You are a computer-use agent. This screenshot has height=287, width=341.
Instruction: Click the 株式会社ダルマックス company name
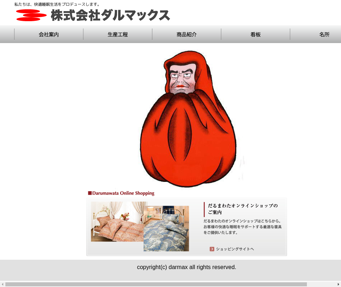[x=110, y=15]
